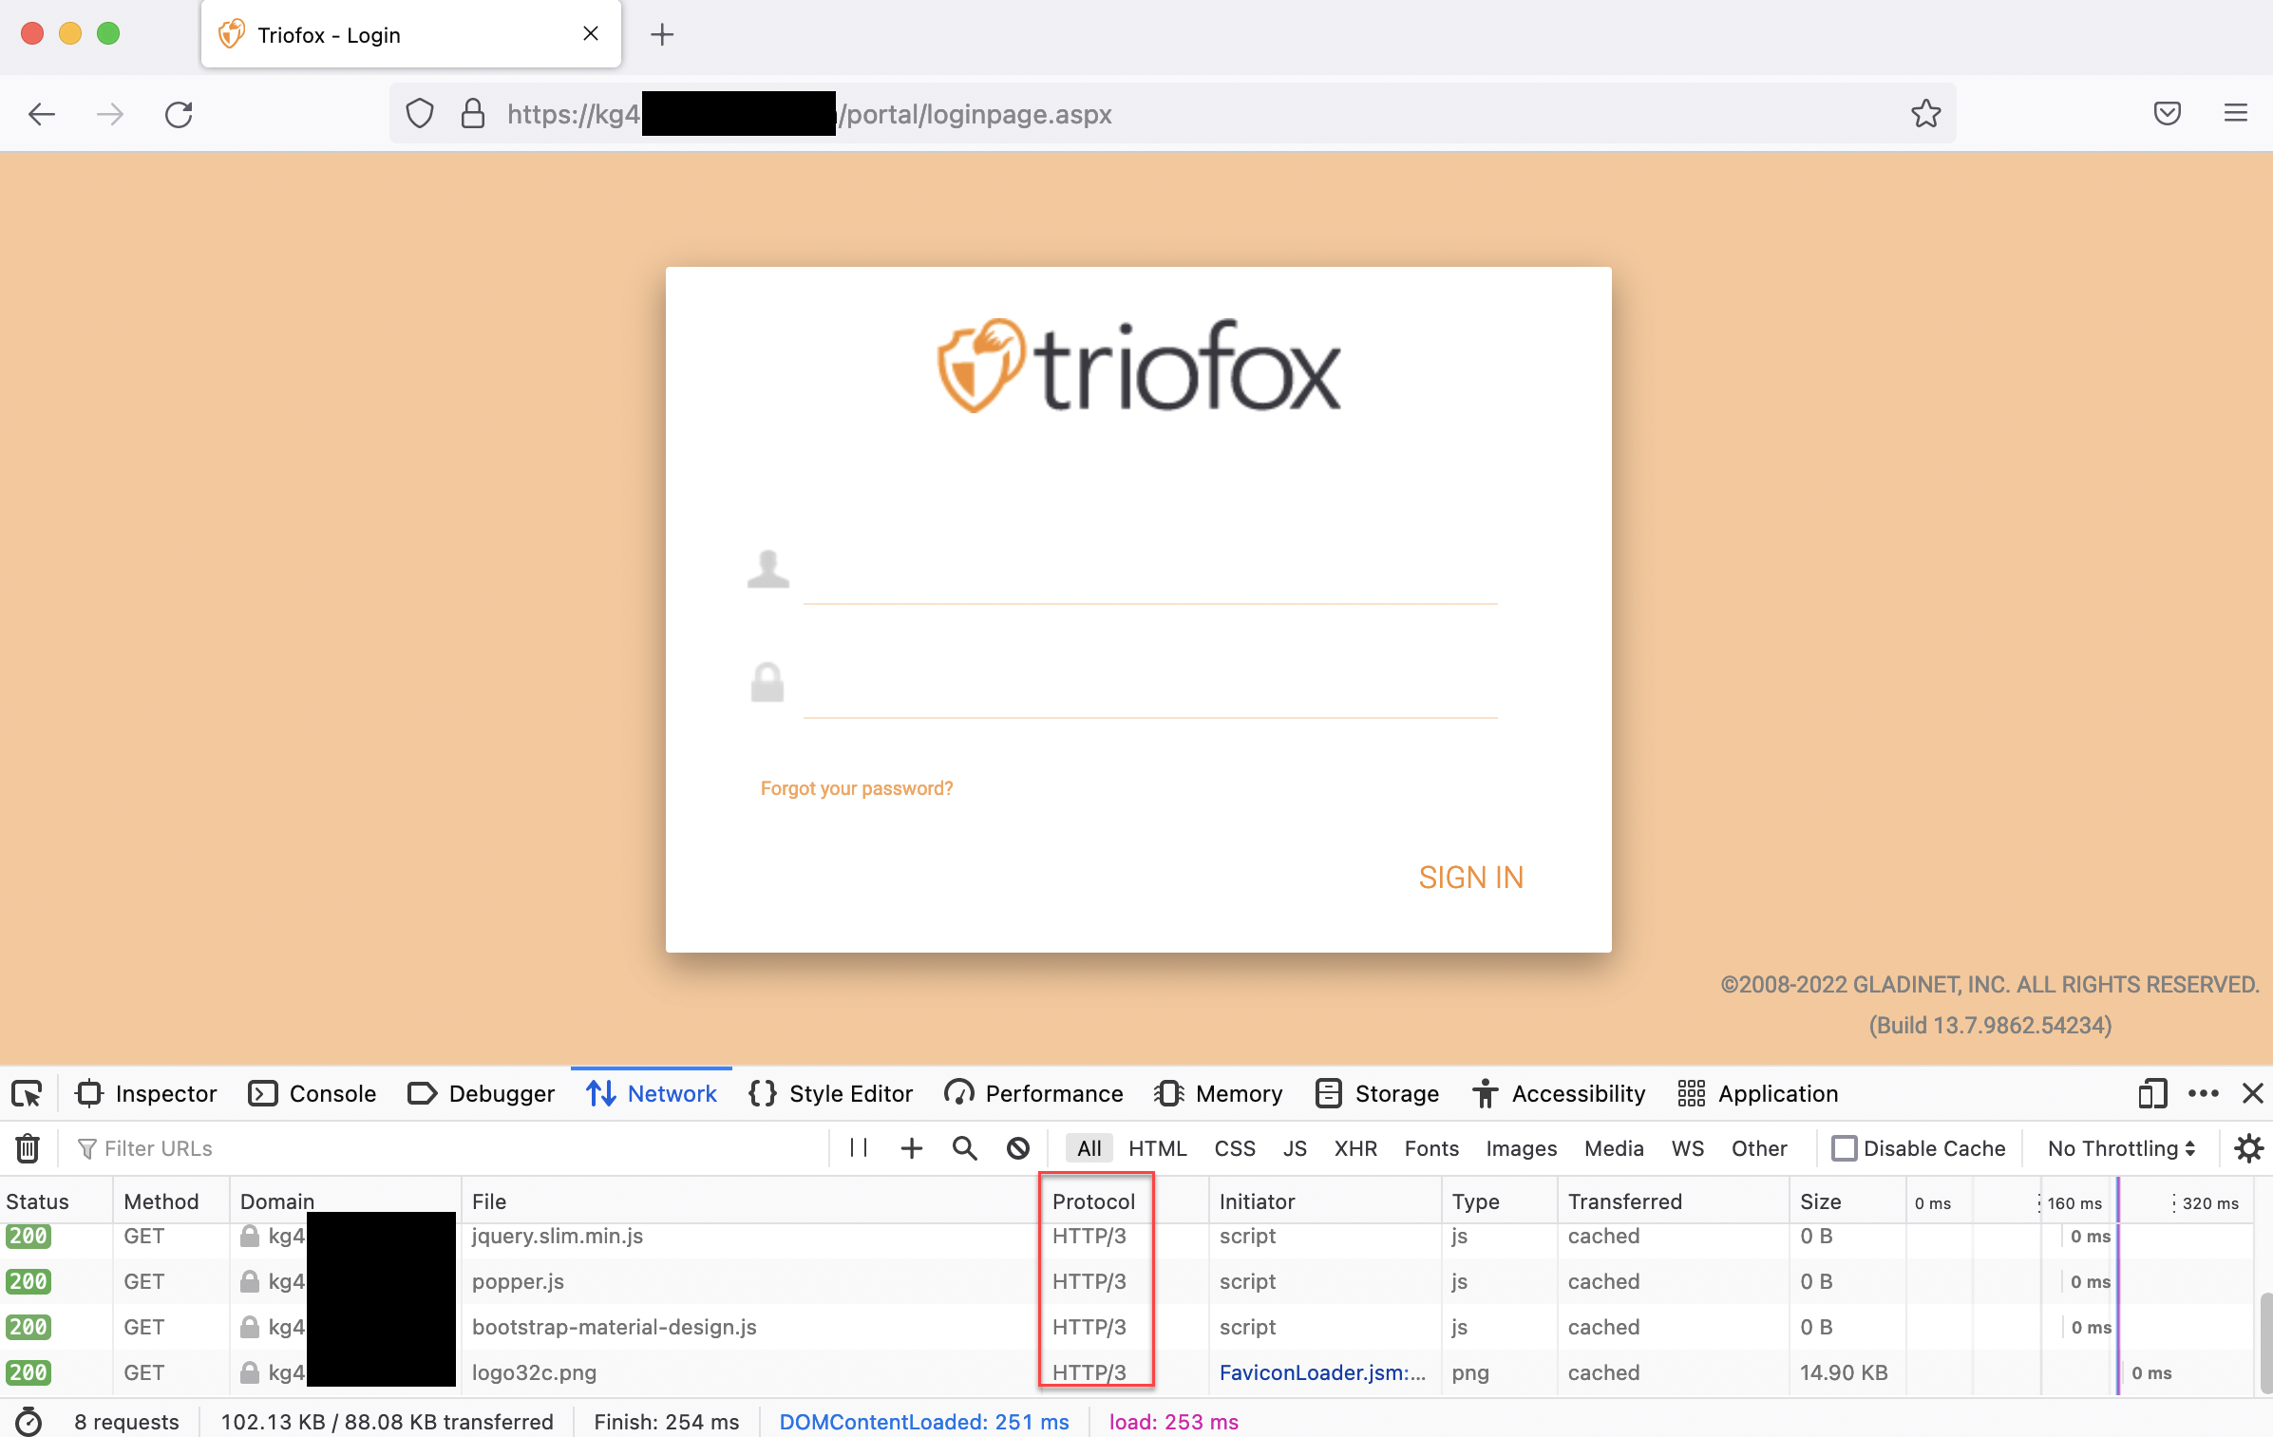This screenshot has width=2273, height=1437.
Task: Open a new browser tab
Action: coord(662,35)
